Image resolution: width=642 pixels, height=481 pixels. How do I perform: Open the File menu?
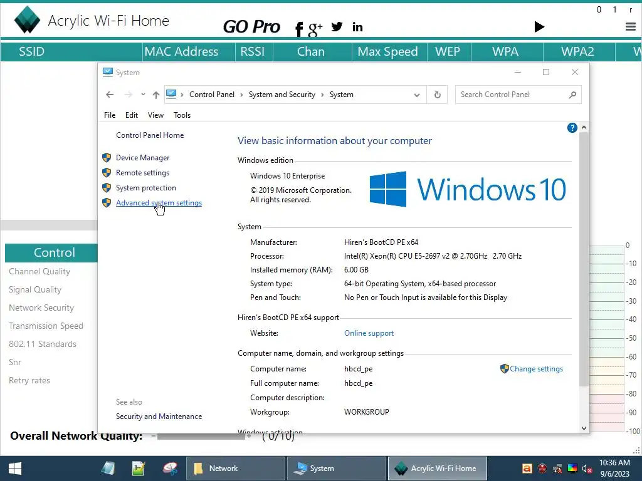pyautogui.click(x=110, y=115)
